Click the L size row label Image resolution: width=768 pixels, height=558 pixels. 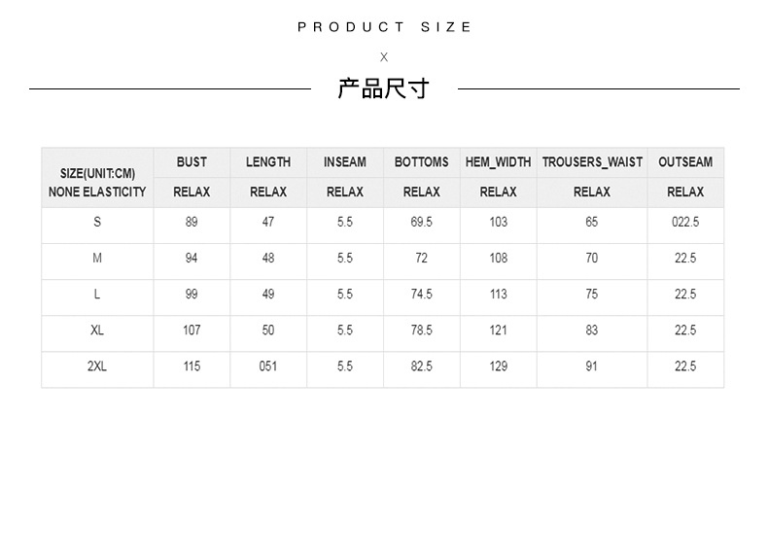(97, 295)
